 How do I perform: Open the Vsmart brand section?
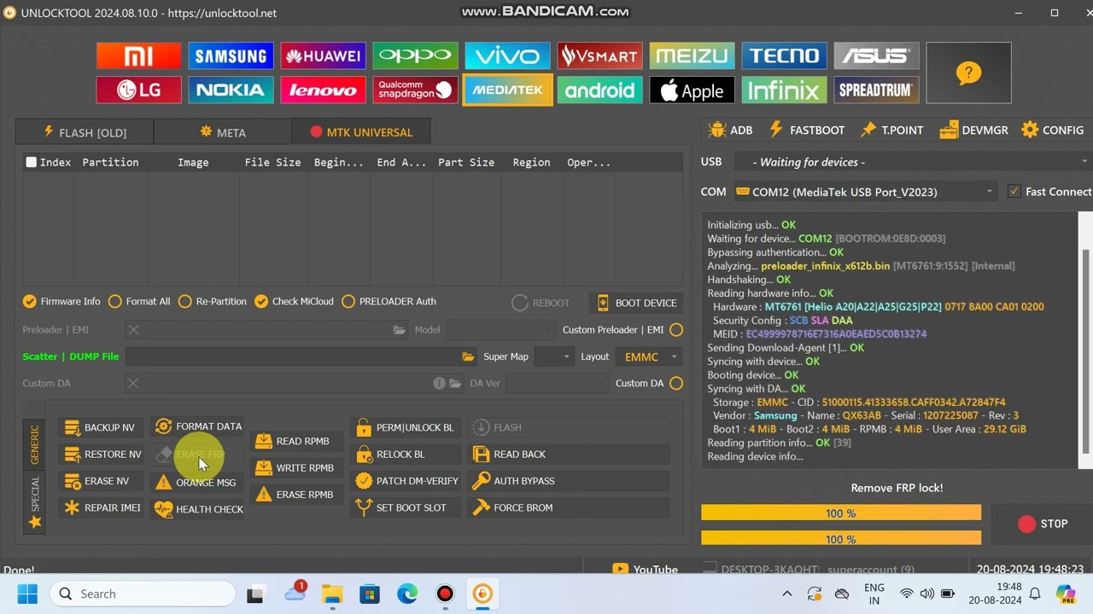tap(599, 56)
